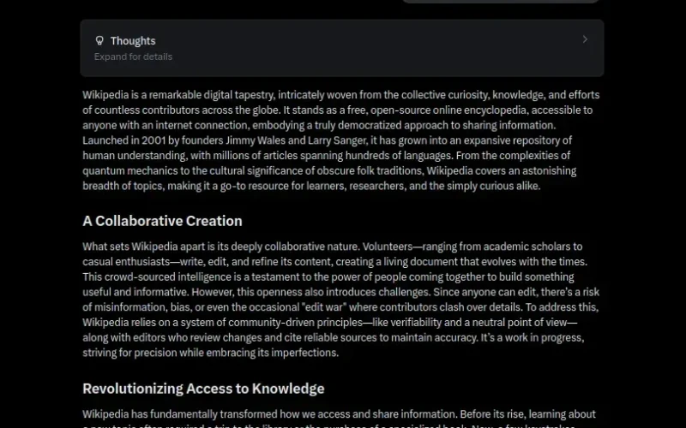Click the sentence starting "What sets Wikipedia apart"
686x428 pixels.
coord(221,247)
